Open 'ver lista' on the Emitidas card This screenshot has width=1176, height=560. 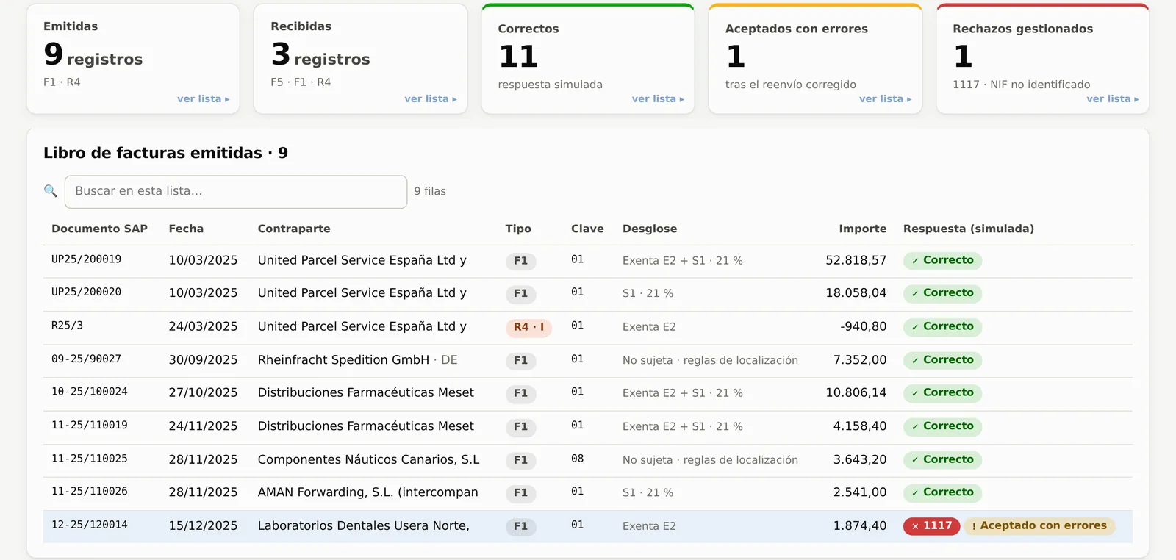[x=204, y=98]
